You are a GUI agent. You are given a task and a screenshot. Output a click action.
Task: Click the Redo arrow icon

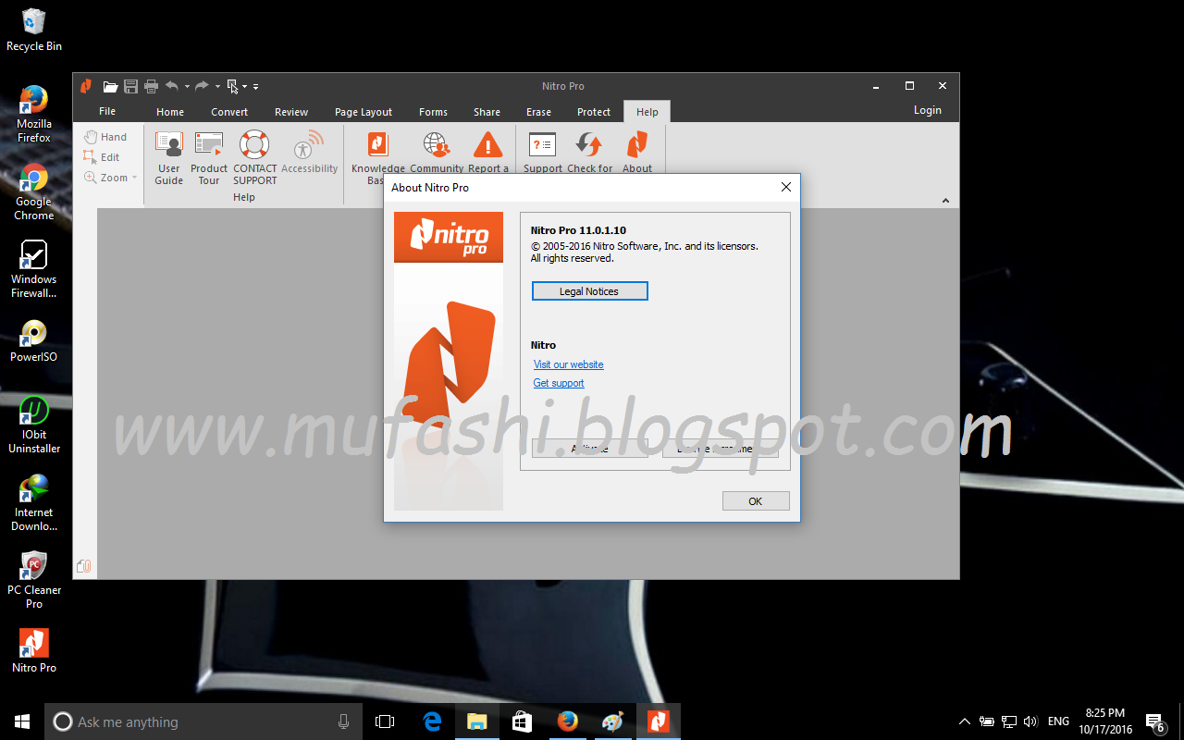click(x=202, y=86)
